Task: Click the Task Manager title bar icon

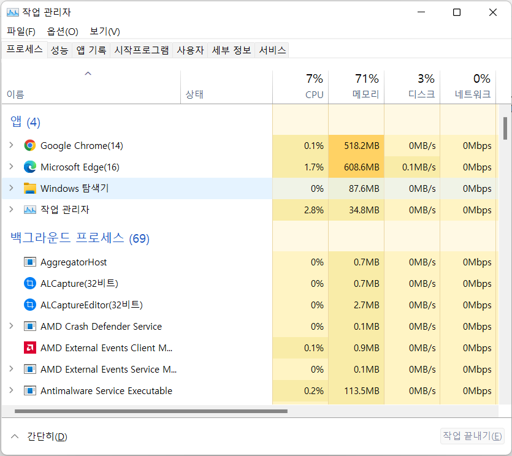Action: click(13, 12)
